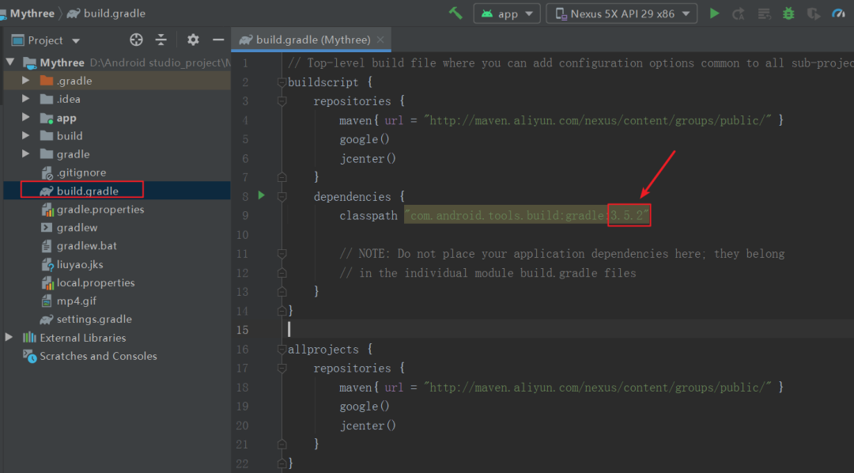This screenshot has height=473, width=854.
Task: Close the build.gradle (Mythree) tab
Action: [x=380, y=40]
